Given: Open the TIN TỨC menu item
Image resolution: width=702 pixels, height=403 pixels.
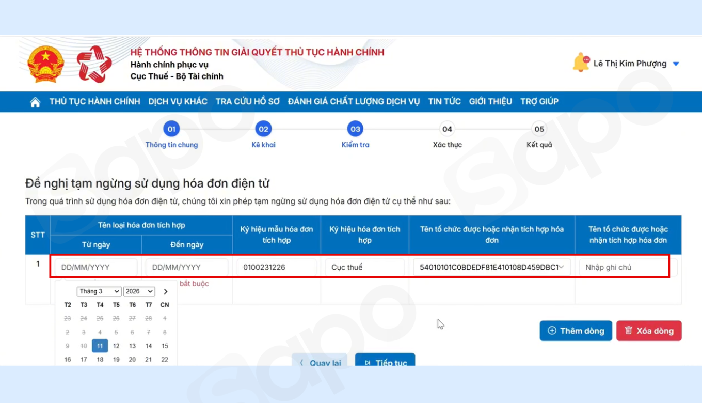Looking at the screenshot, I should [x=444, y=101].
